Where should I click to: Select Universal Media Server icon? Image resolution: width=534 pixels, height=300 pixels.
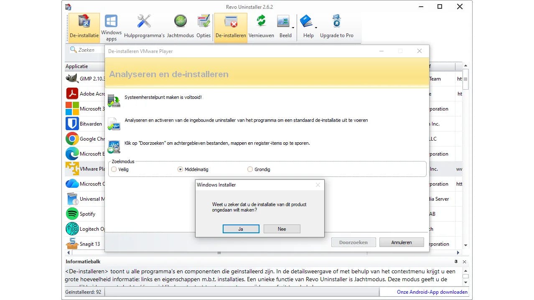[72, 199]
